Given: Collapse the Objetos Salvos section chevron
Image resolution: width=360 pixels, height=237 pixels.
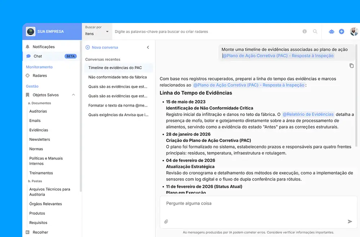Looking at the screenshot, I should (73, 95).
